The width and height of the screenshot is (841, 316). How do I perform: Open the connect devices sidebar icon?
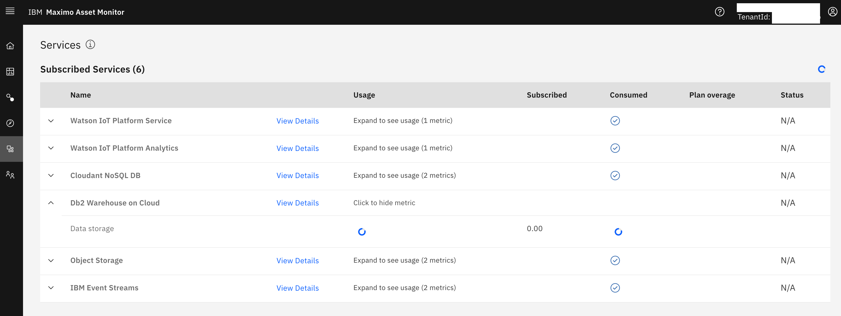10,97
